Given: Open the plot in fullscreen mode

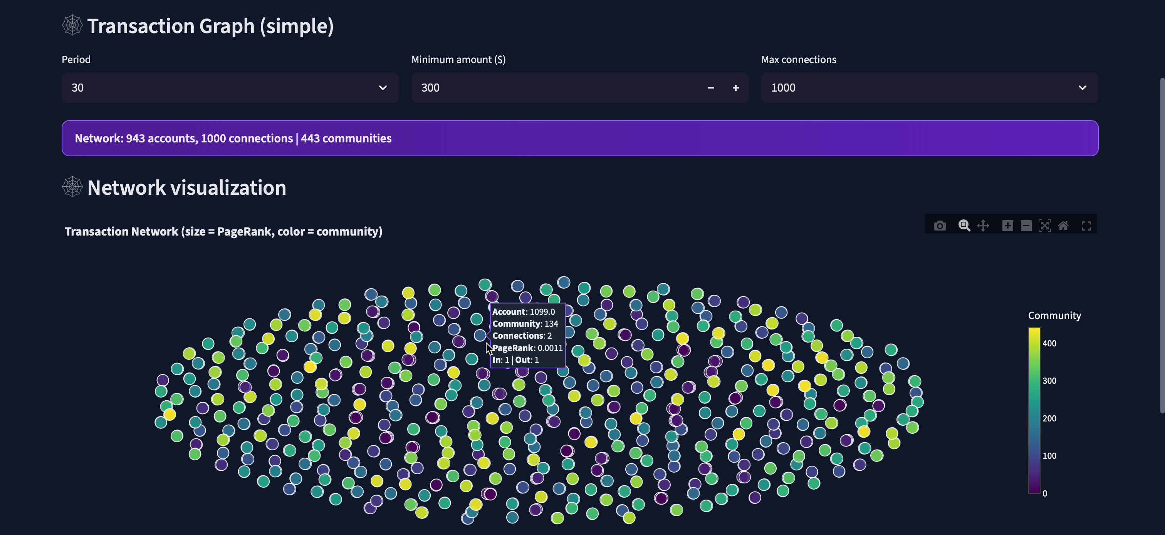Looking at the screenshot, I should coord(1086,226).
